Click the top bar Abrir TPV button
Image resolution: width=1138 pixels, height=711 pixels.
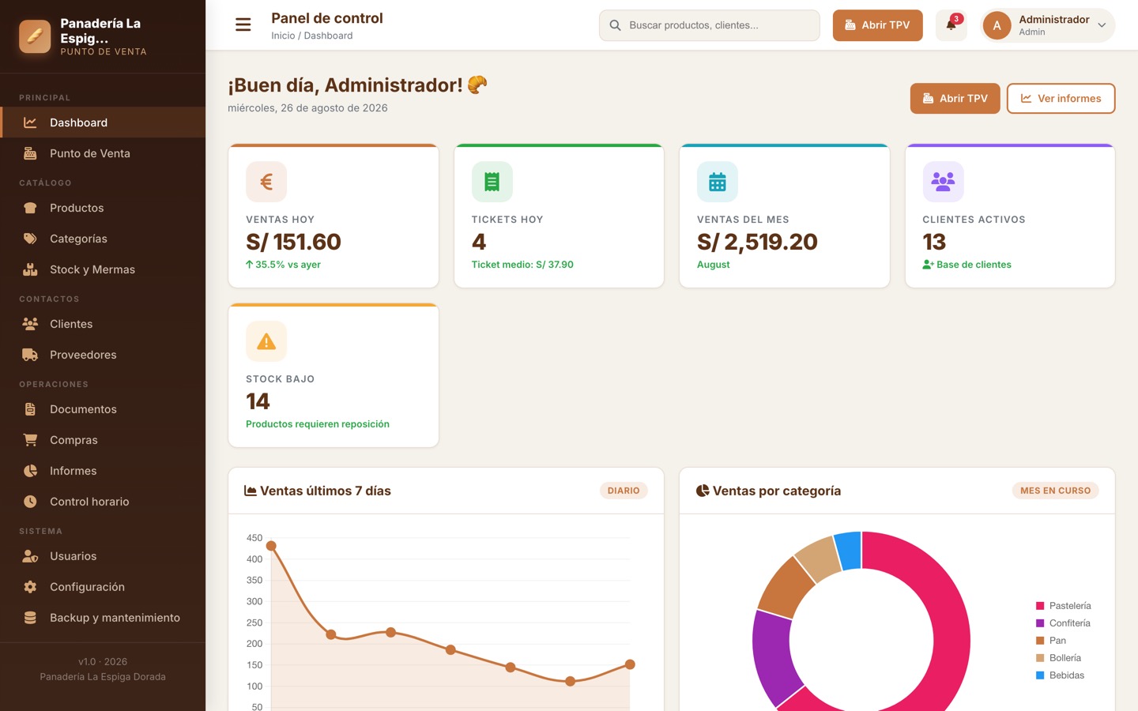[x=877, y=25]
